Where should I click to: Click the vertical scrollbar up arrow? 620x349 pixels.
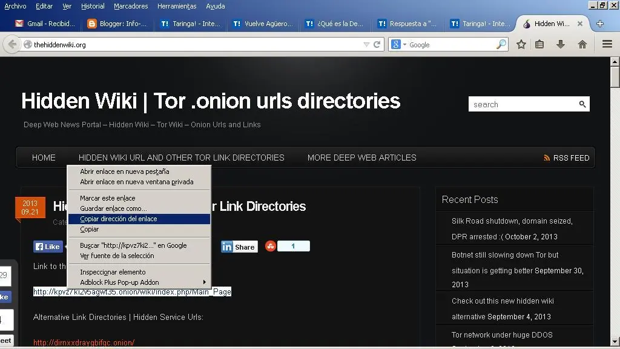(615, 61)
